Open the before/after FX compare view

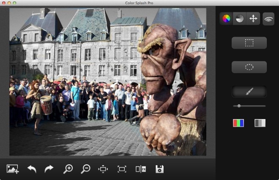pos(141,169)
